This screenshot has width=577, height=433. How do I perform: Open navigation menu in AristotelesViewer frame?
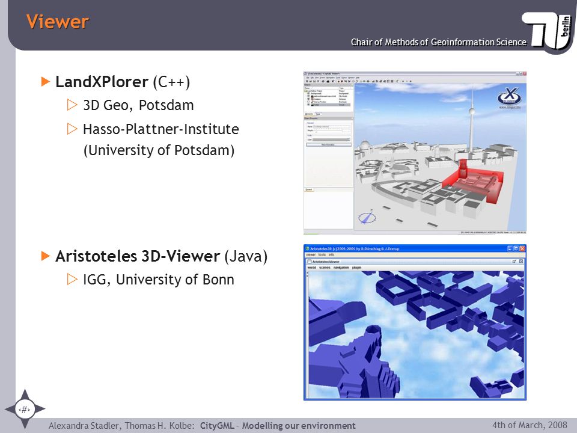coord(341,267)
